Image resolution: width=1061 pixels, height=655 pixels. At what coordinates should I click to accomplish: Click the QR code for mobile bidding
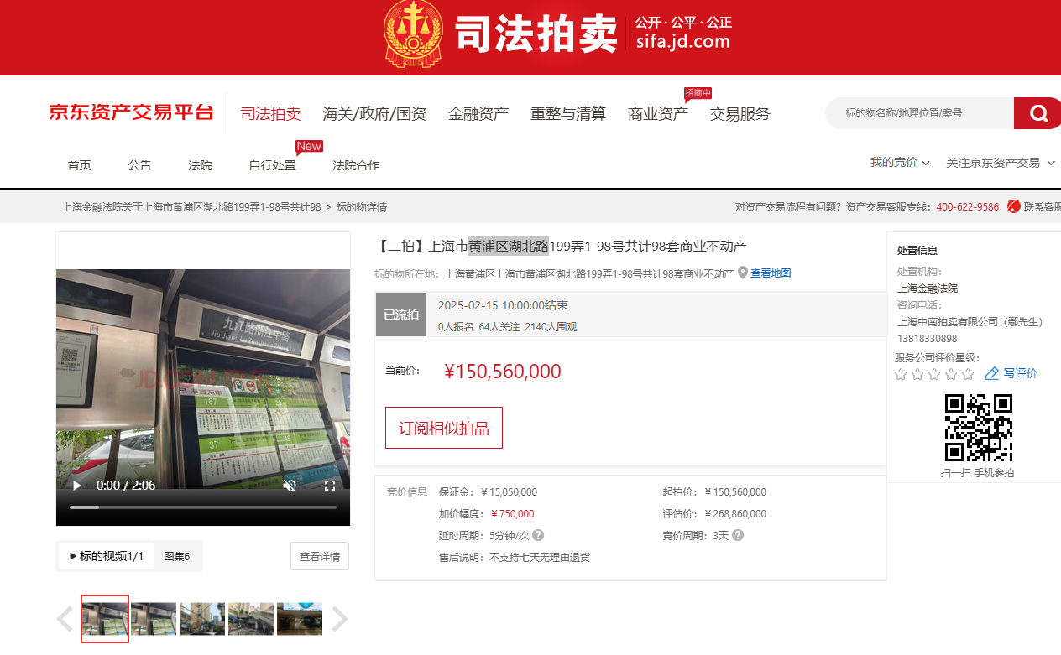pos(978,428)
